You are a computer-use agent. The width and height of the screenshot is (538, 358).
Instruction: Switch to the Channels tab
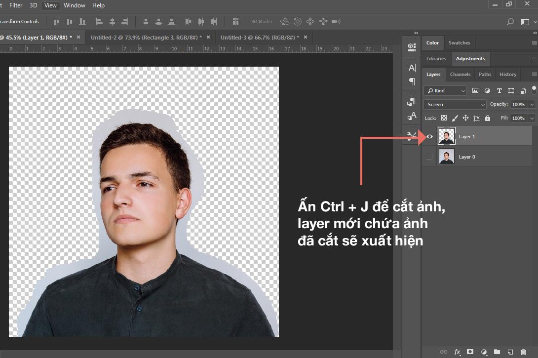coord(460,74)
